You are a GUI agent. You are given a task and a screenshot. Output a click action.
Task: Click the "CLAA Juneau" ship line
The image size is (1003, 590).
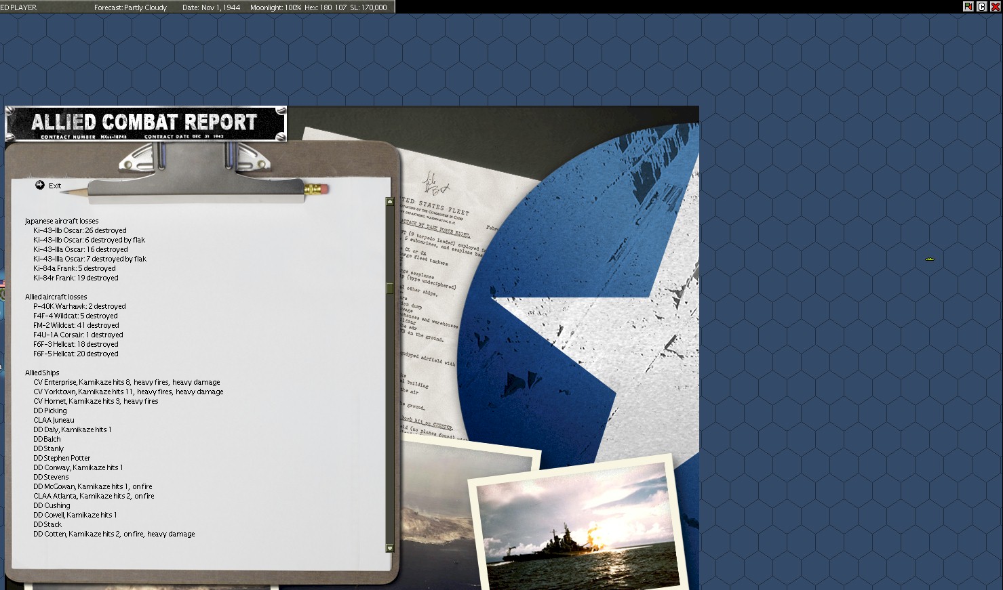(54, 420)
